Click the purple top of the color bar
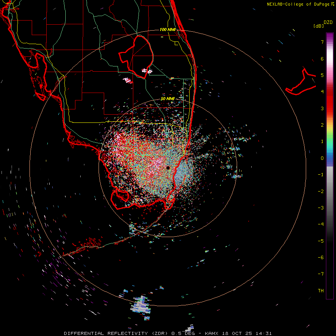 [x=330, y=35]
